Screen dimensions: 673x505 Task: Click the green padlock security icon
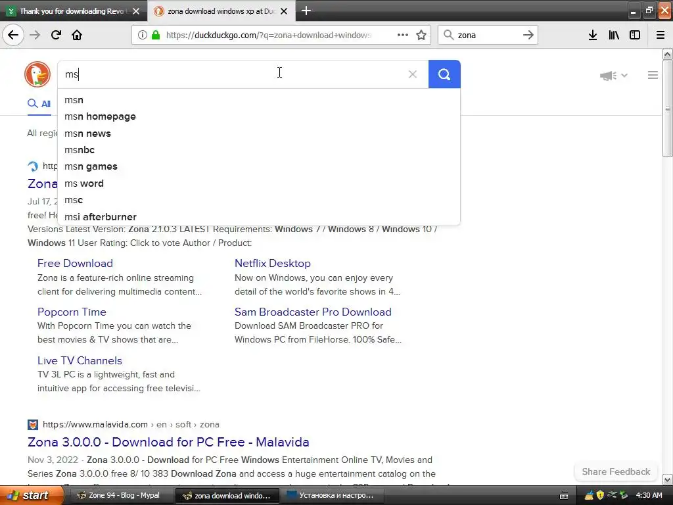[155, 35]
